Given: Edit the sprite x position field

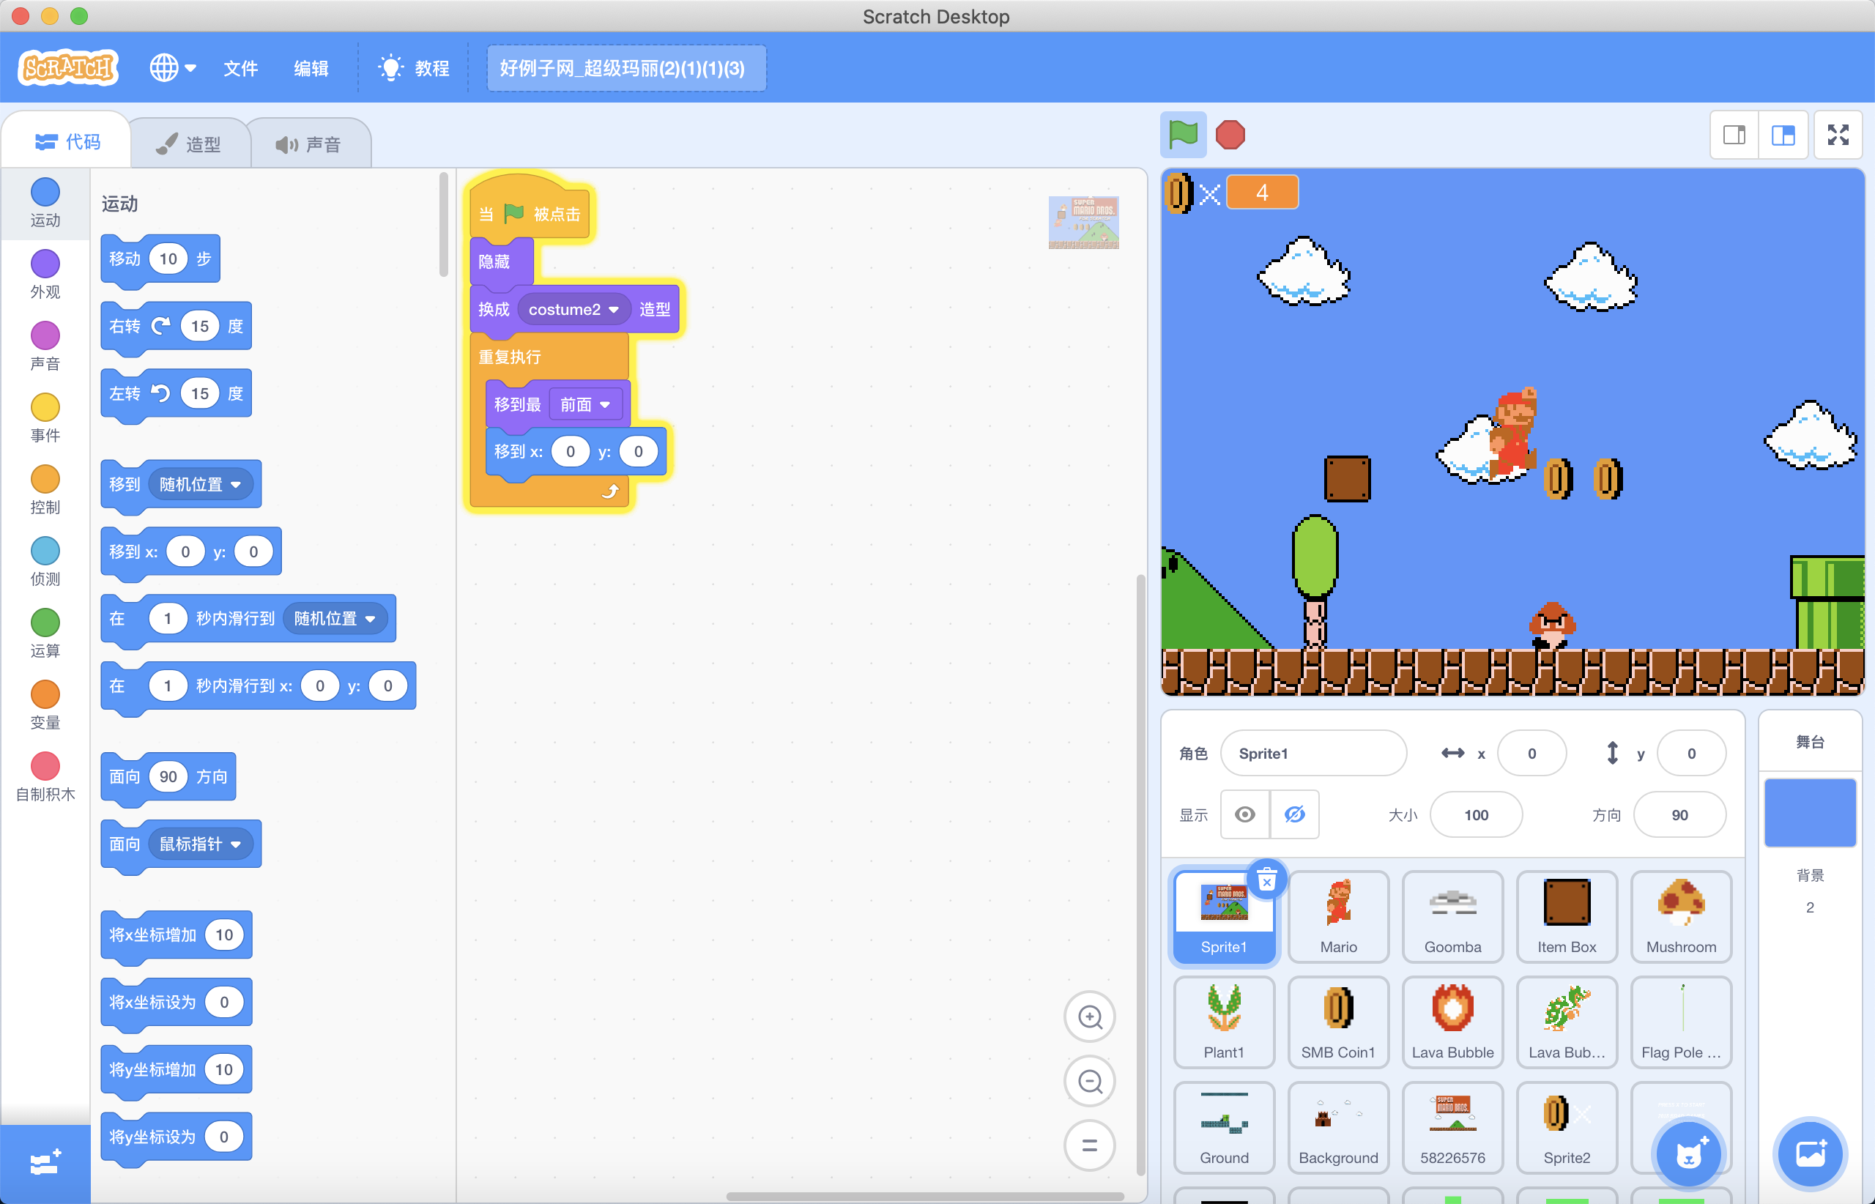Looking at the screenshot, I should pos(1531,753).
